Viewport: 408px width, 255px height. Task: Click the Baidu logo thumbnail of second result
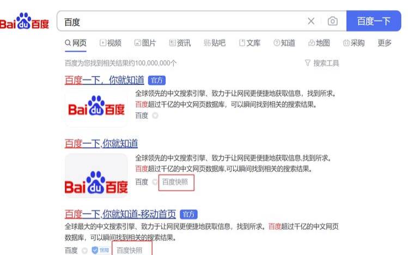pos(96,175)
